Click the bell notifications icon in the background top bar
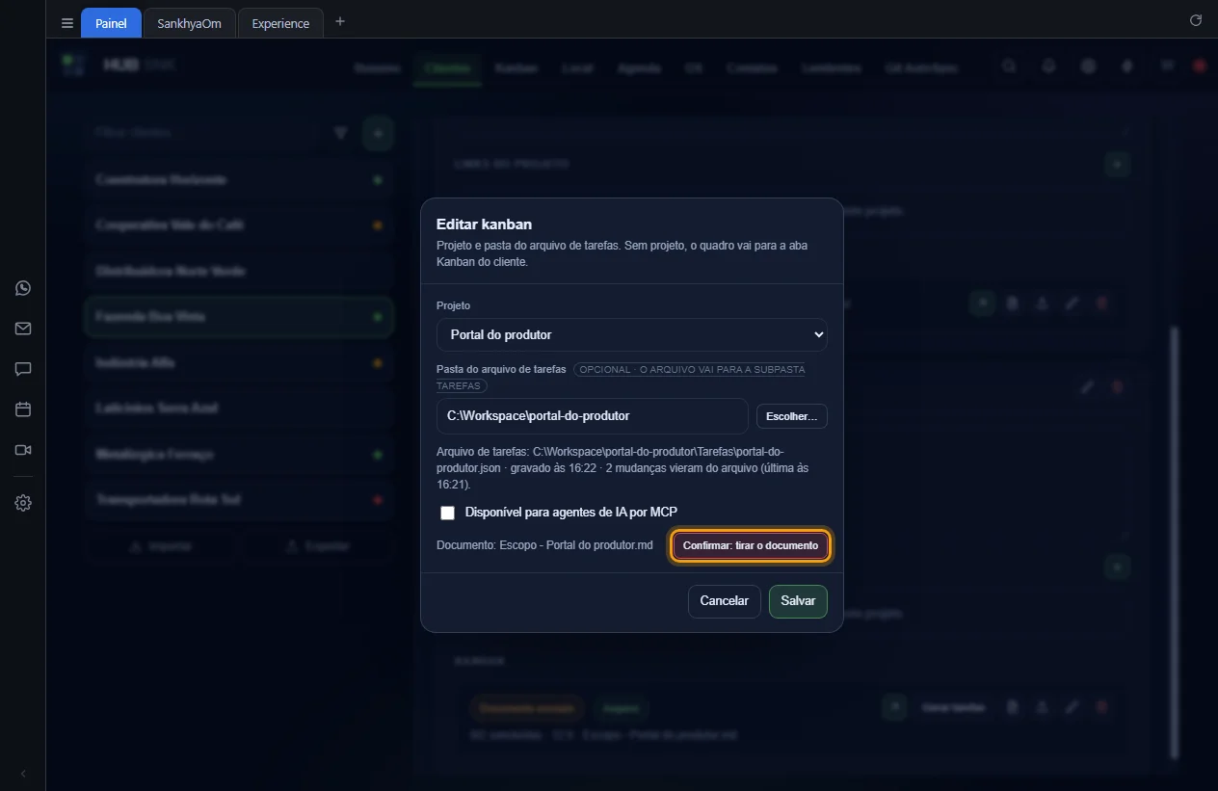This screenshot has height=791, width=1218. 1048,66
